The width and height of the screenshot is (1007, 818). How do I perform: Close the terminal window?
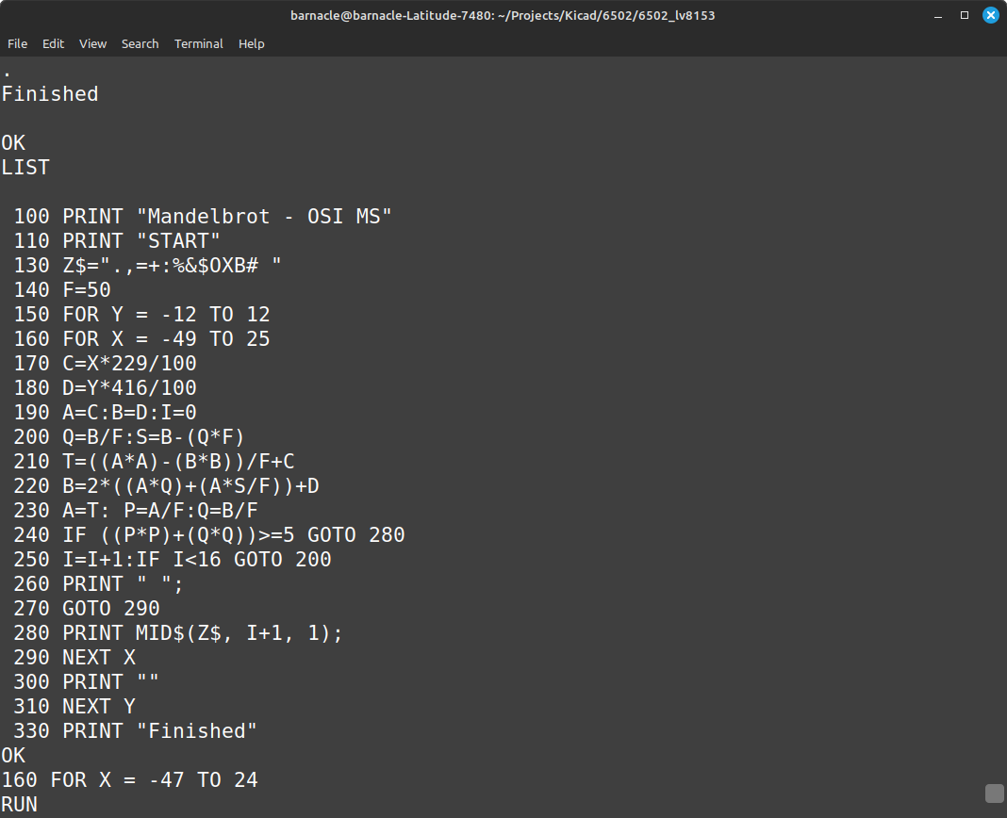click(x=991, y=15)
